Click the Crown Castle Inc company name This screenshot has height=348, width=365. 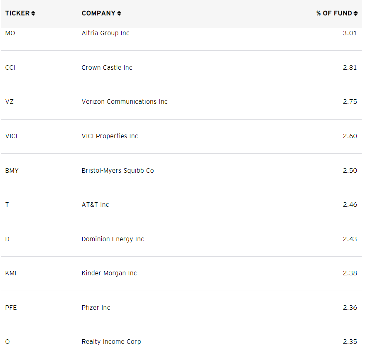107,68
